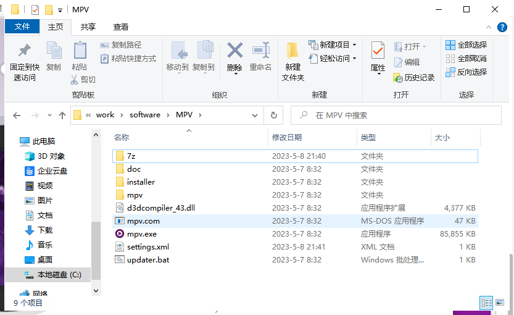Click the red Delete (删除) X icon
The width and height of the screenshot is (514, 315).
click(x=234, y=50)
